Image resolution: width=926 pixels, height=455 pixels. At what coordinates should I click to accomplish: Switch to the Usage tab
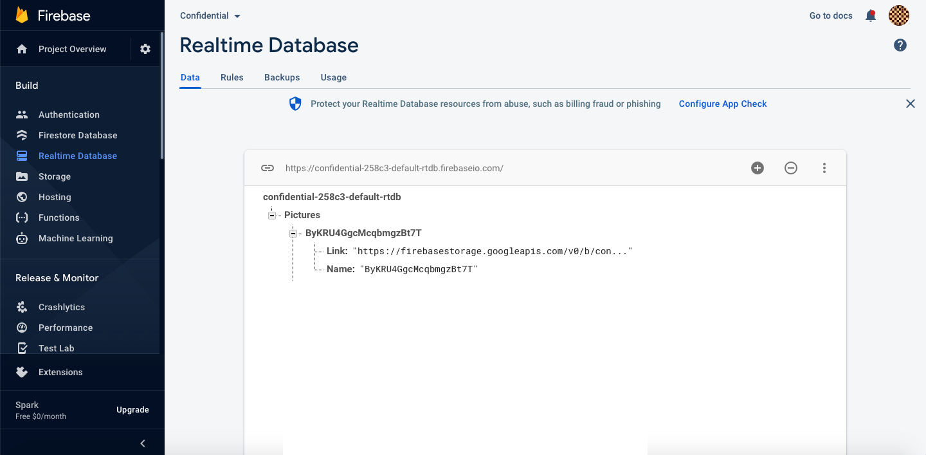pos(334,77)
